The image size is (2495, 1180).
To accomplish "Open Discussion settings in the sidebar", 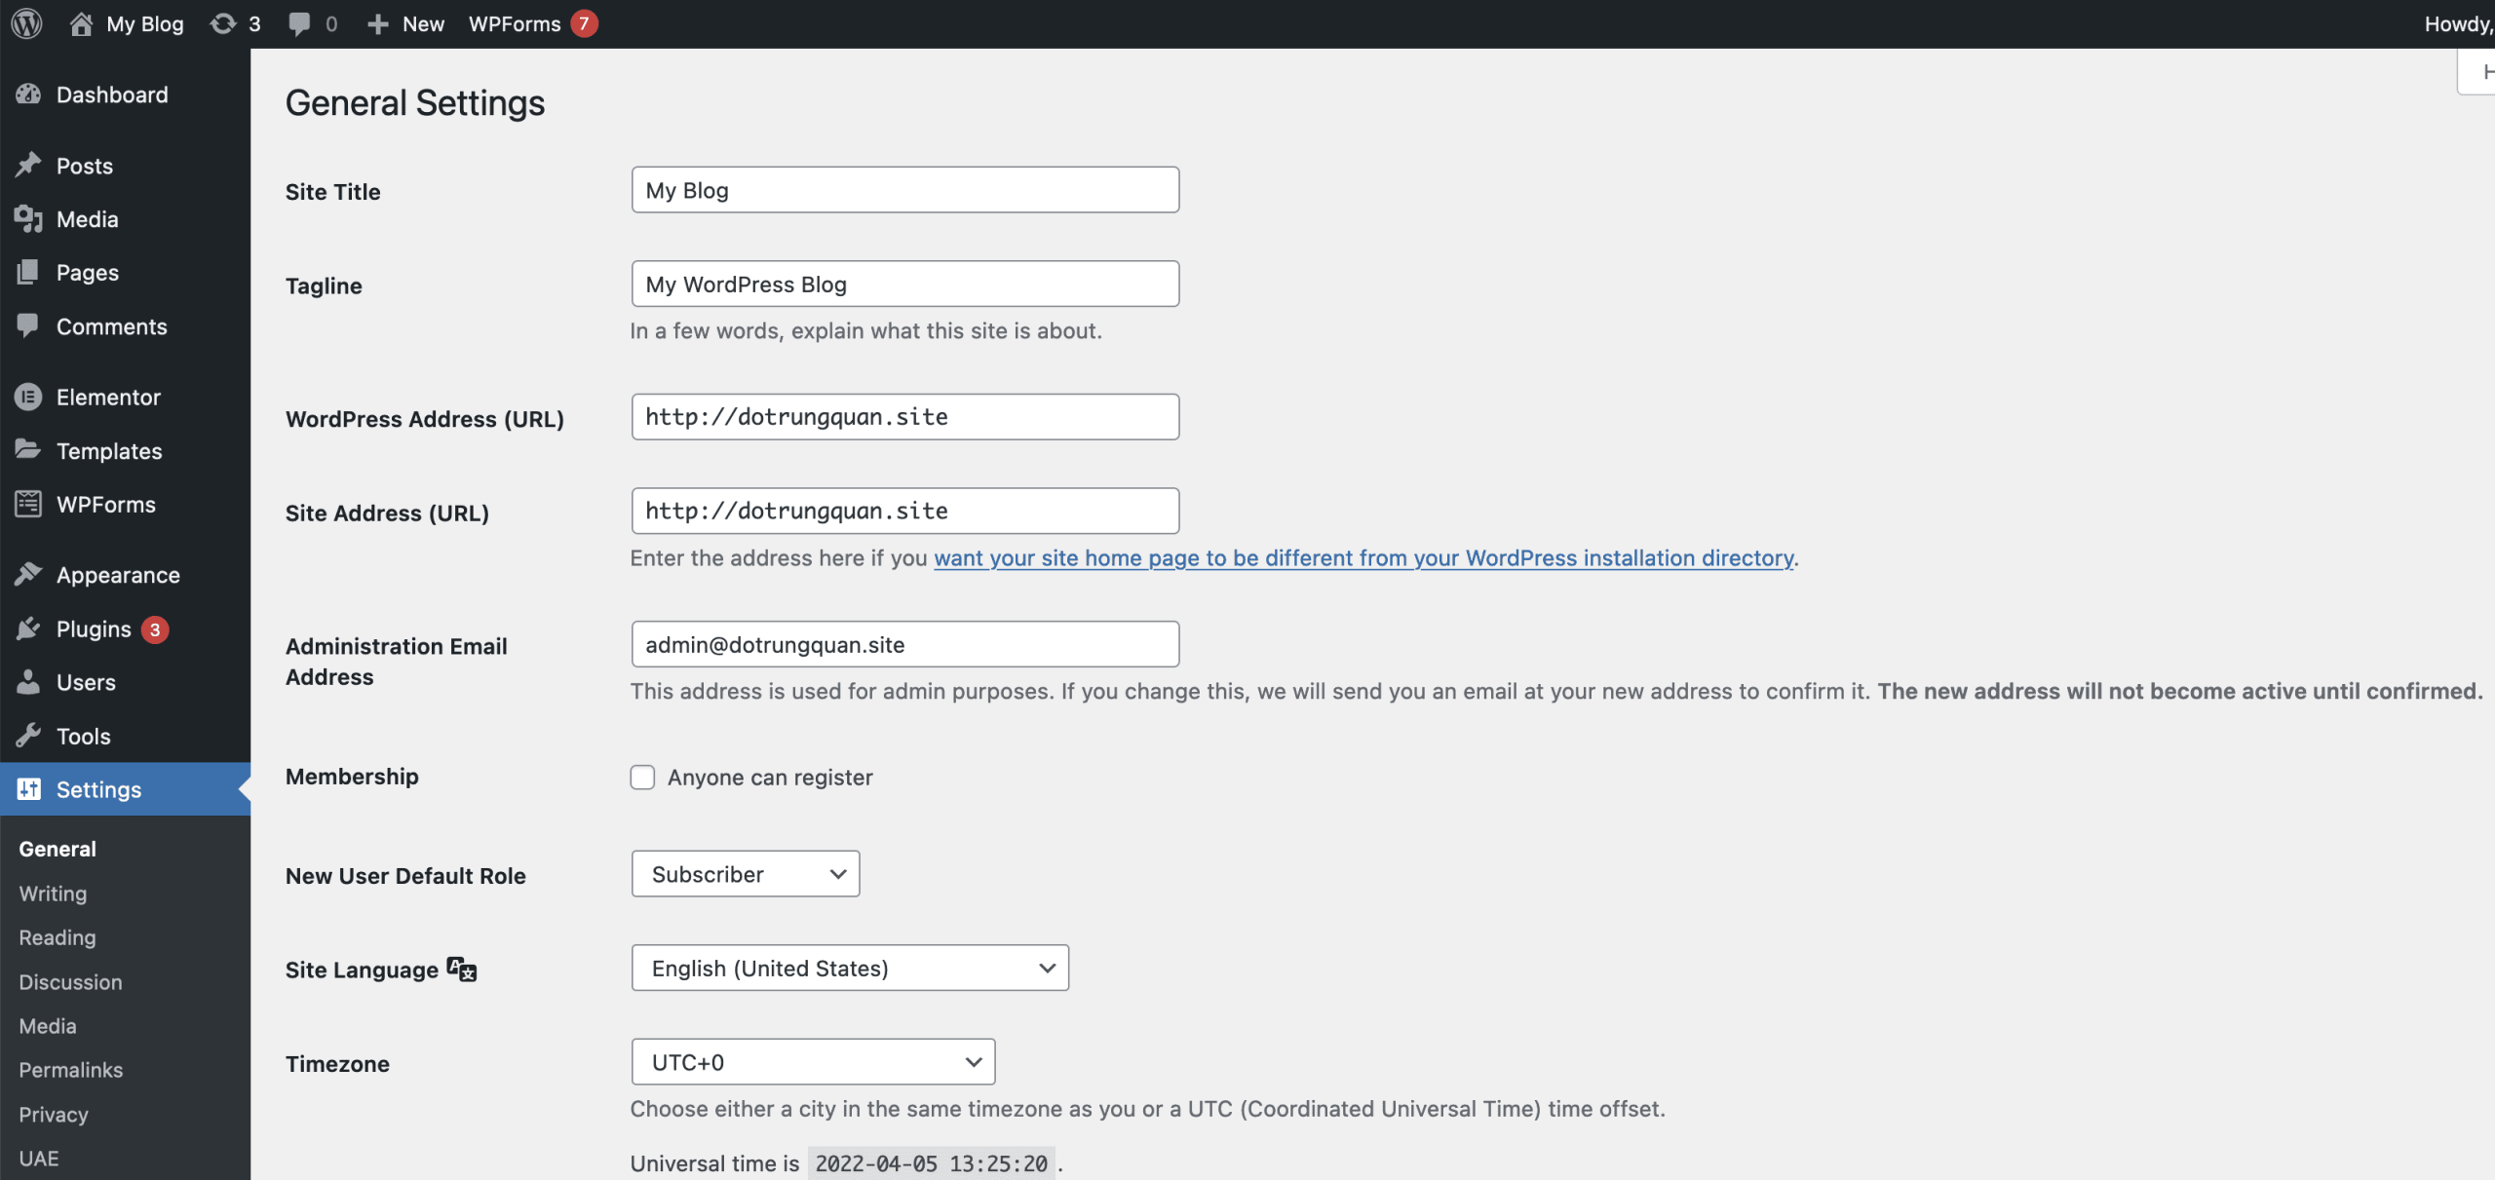I will 70,982.
